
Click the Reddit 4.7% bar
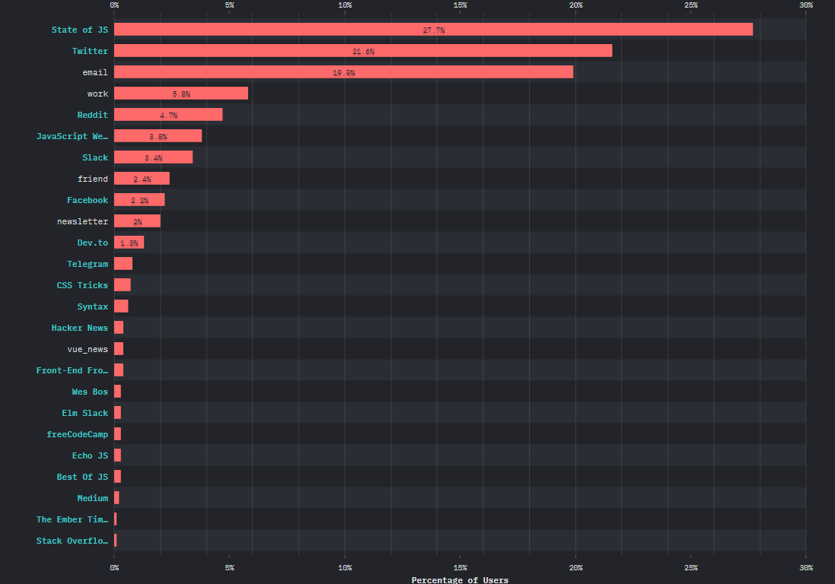pyautogui.click(x=168, y=114)
